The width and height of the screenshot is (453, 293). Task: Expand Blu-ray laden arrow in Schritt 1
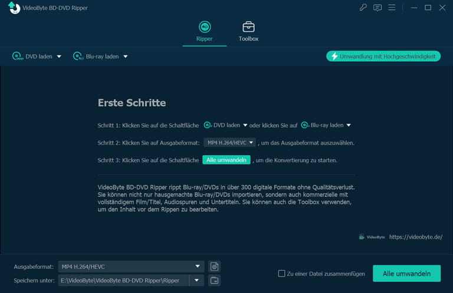349,126
